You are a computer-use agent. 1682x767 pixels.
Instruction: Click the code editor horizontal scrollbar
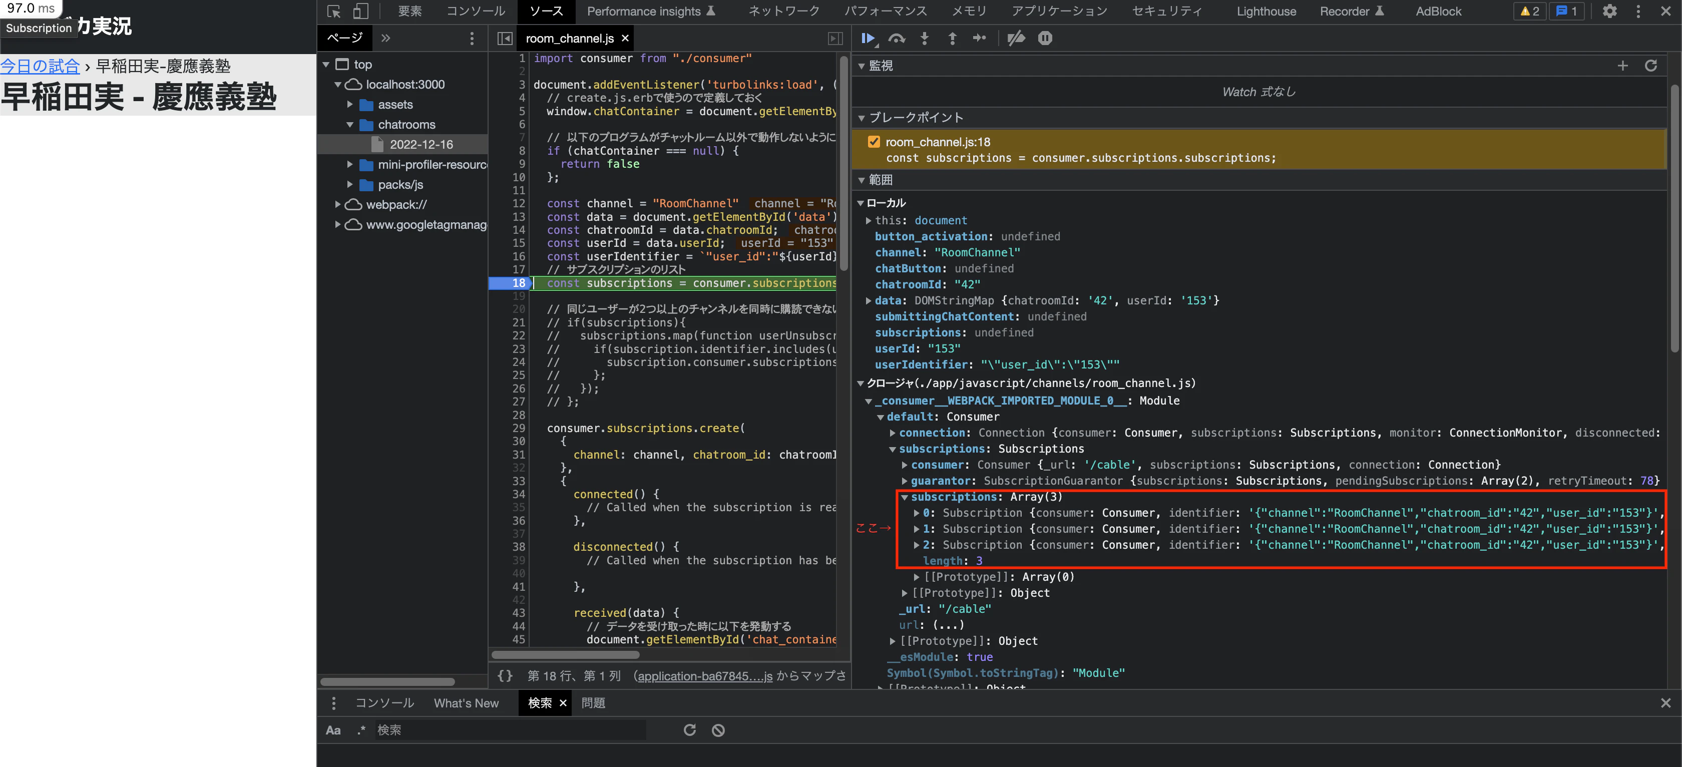click(566, 655)
